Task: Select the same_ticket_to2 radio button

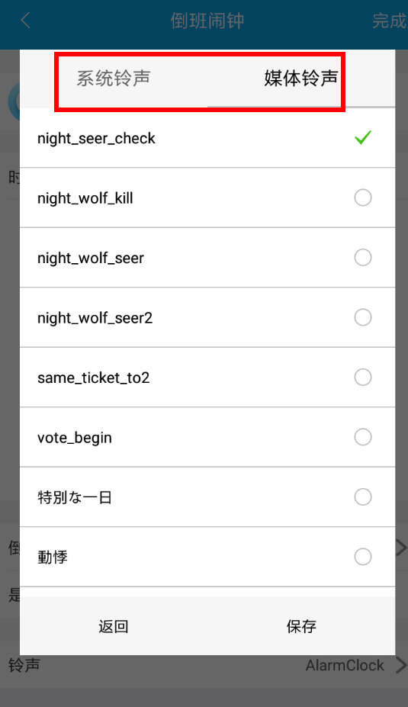Action: pos(363,377)
